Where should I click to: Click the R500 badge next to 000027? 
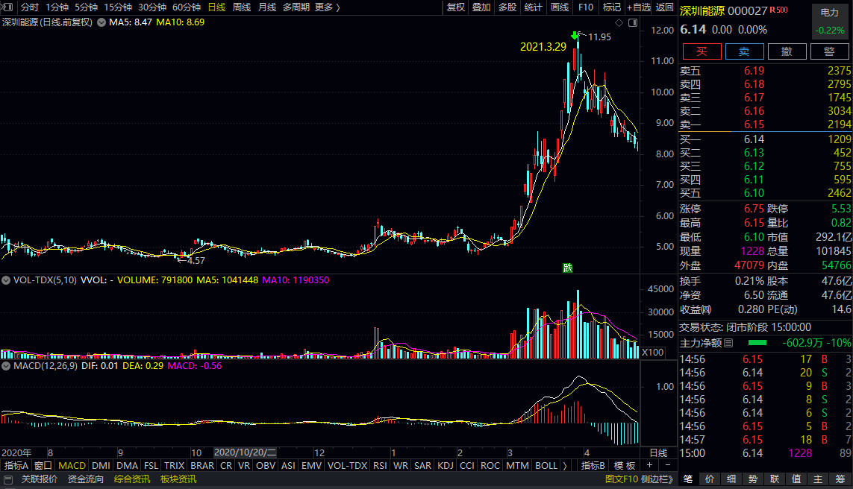(778, 10)
